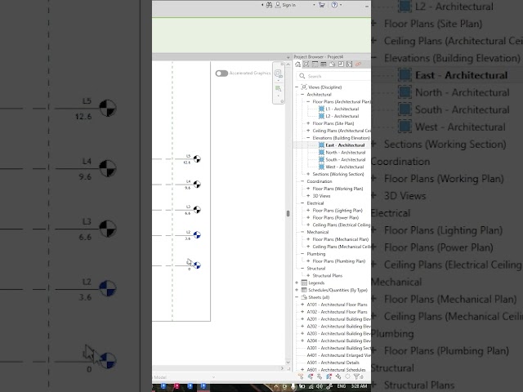Click the volume speaker icon in system tray
Viewport: 523px width, 392px height.
point(320,386)
